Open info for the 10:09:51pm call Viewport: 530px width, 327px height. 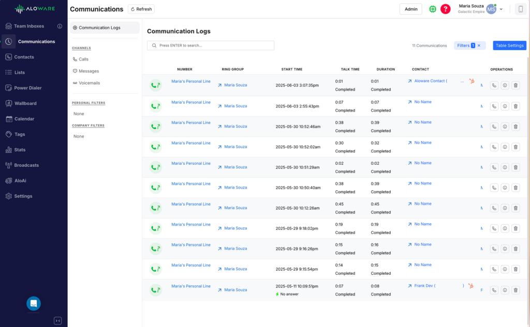(505, 290)
